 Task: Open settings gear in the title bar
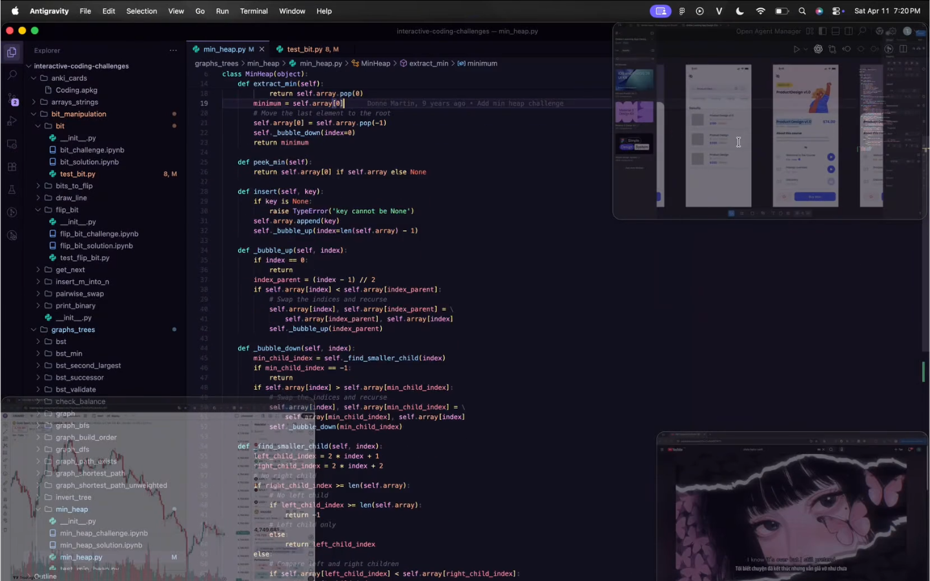click(893, 31)
